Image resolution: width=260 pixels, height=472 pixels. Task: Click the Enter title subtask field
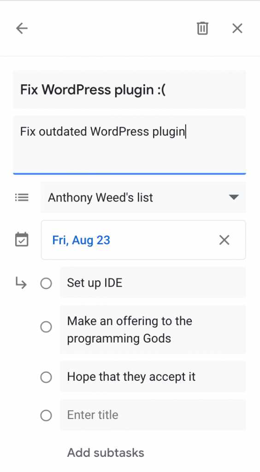(153, 415)
